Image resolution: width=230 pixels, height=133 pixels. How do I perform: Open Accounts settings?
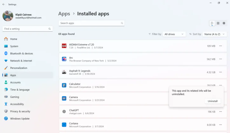point(28,82)
